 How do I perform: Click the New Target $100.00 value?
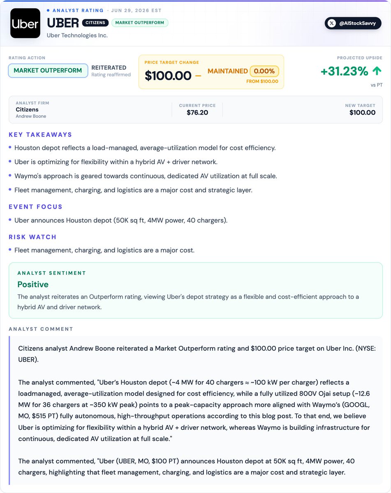[x=362, y=113]
